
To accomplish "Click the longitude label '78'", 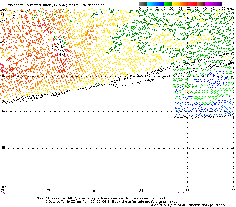I will (x=49, y=191).
